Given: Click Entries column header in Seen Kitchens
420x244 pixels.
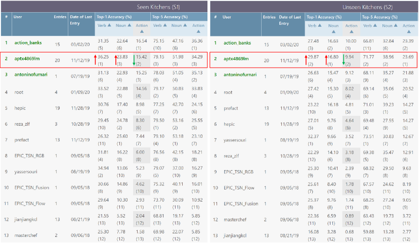Looking at the screenshot, I should [x=60, y=17].
